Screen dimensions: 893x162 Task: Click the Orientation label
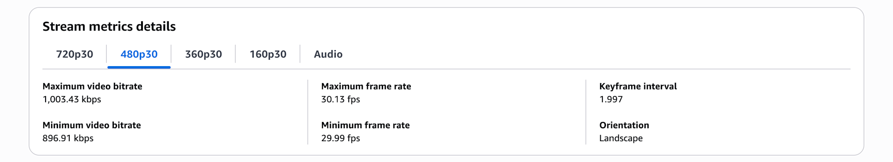(x=624, y=125)
